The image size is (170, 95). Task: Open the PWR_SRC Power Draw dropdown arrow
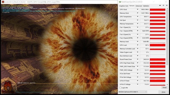tap(138, 66)
